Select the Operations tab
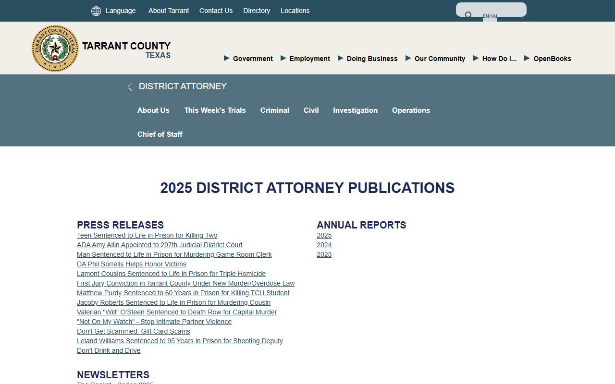615x384 pixels. (x=411, y=110)
